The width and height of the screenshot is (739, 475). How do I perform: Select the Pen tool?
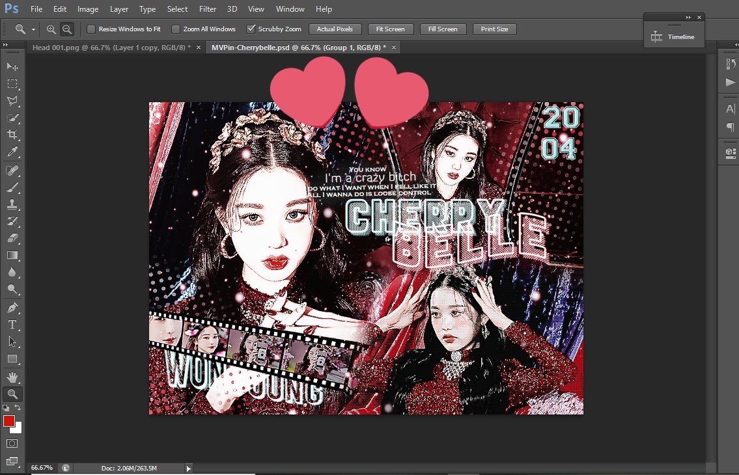click(x=12, y=308)
